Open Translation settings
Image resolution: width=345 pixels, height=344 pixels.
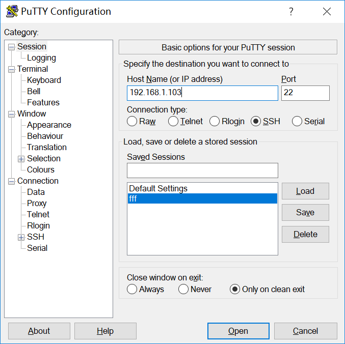(x=47, y=148)
